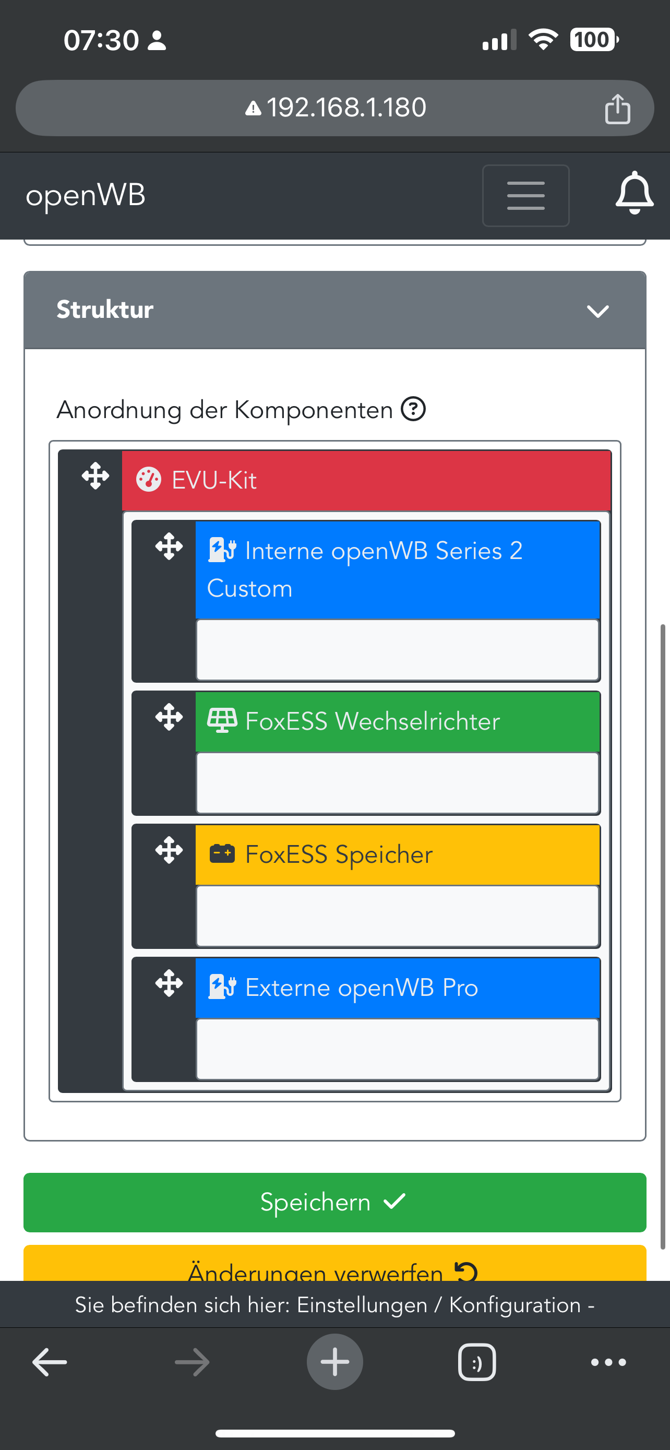Click the move handle for Externe openWB Pro
The image size is (670, 1450).
pyautogui.click(x=169, y=983)
